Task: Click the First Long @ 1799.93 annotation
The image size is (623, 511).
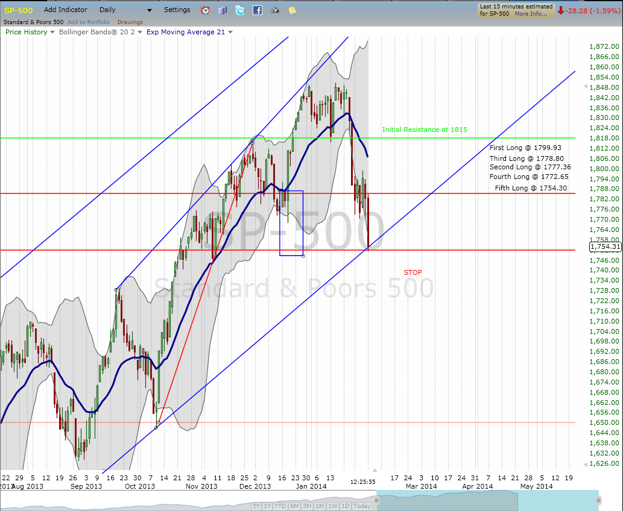Action: point(525,148)
